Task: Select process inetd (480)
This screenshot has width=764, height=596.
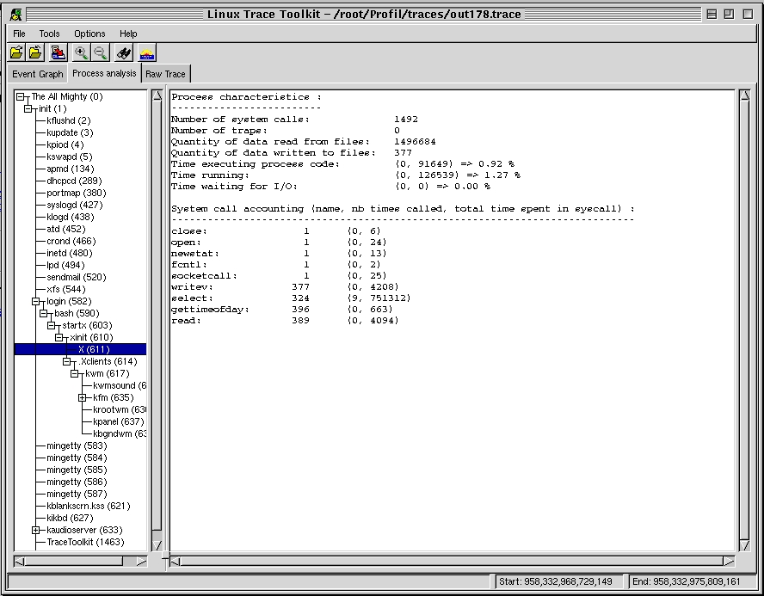Action: (69, 253)
